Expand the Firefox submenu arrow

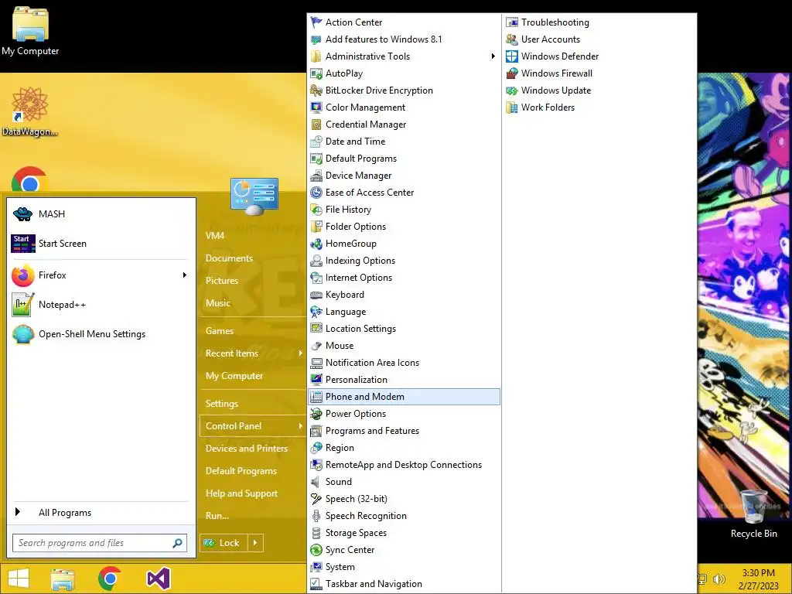coord(184,275)
